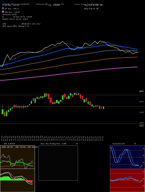The image size is (145, 192).
Task: Click the 'ADX & MACD' panel heading
Action: pyautogui.click(x=9, y=144)
